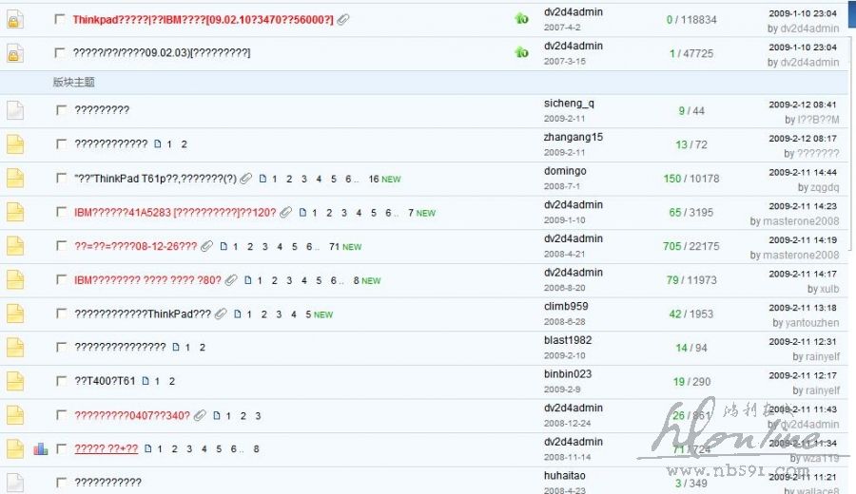
Task: Click the yellow folder icon for the 0407??340 thread
Action: [15, 415]
